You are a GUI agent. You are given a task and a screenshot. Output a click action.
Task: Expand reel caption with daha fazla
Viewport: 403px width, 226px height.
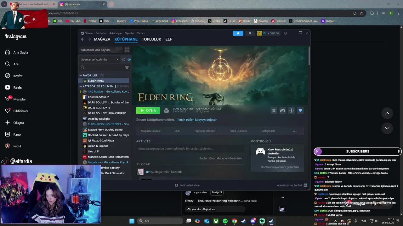click(250, 201)
